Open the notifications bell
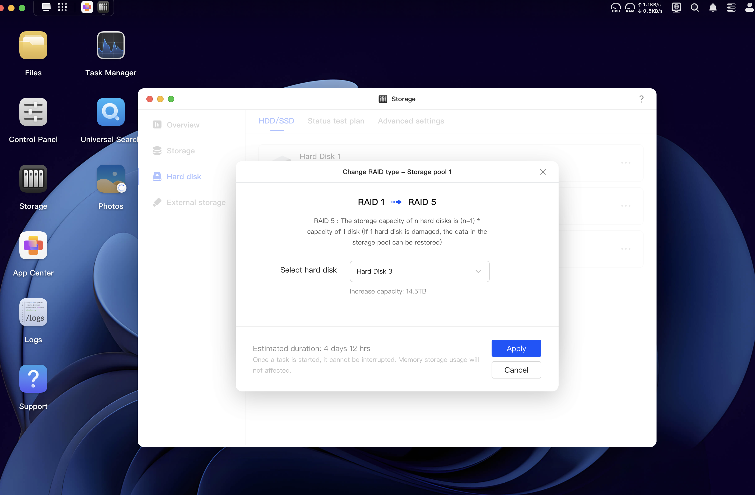Viewport: 755px width, 495px height. click(713, 8)
